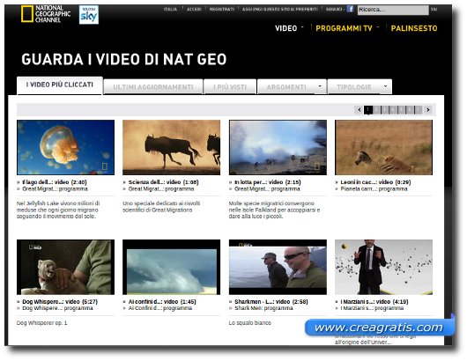Click 'Dog Whisperer ep. 1' text

(42, 323)
